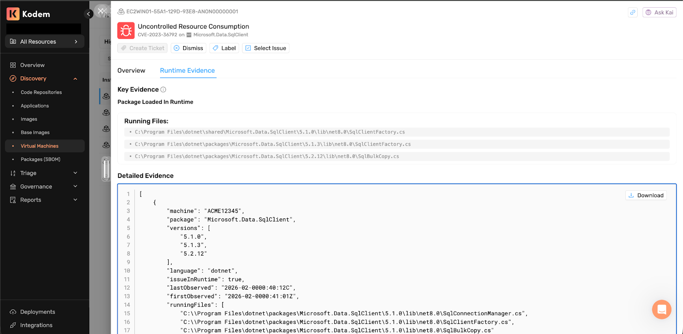
Task: Open Base Images
Action: tap(35, 133)
